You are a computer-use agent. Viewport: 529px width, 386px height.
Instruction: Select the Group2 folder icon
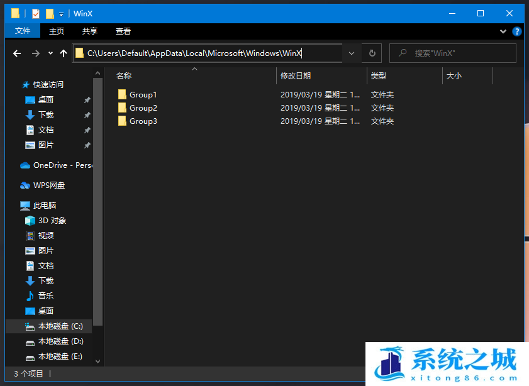tap(122, 108)
